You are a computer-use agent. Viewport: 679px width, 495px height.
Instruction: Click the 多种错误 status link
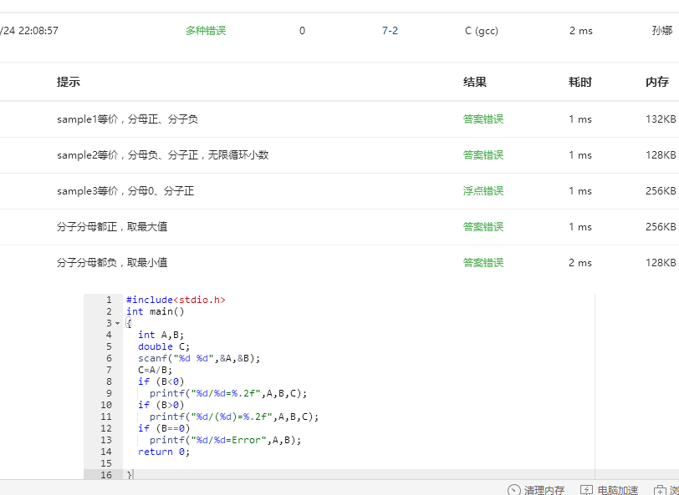(206, 31)
